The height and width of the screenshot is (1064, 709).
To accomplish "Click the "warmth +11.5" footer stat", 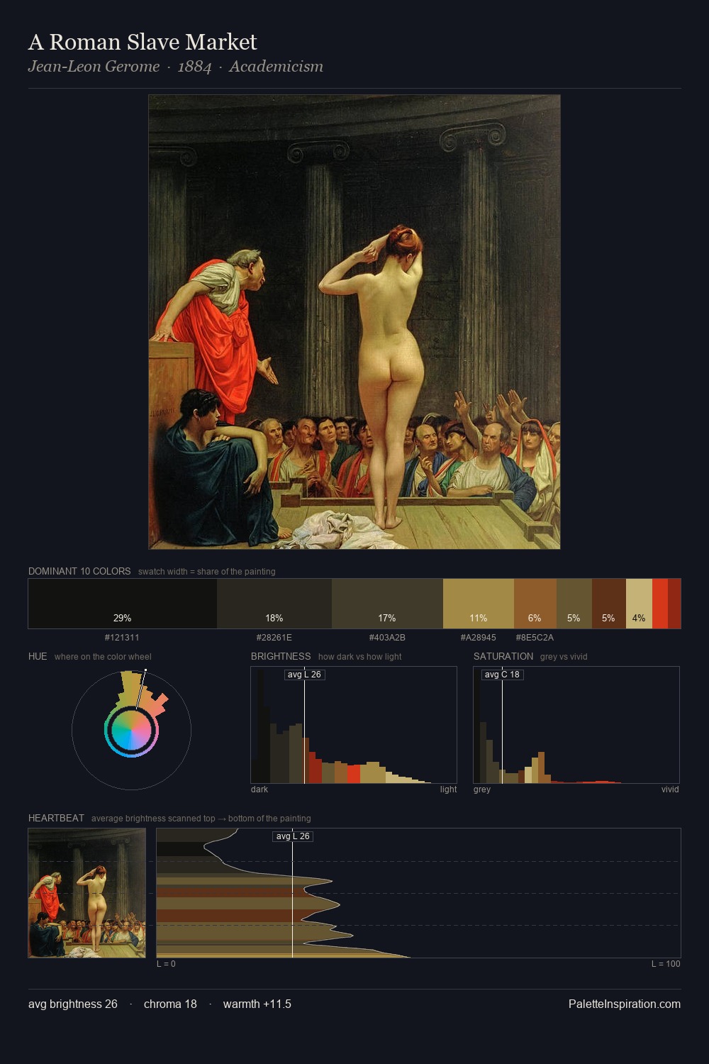I will 257,1004.
